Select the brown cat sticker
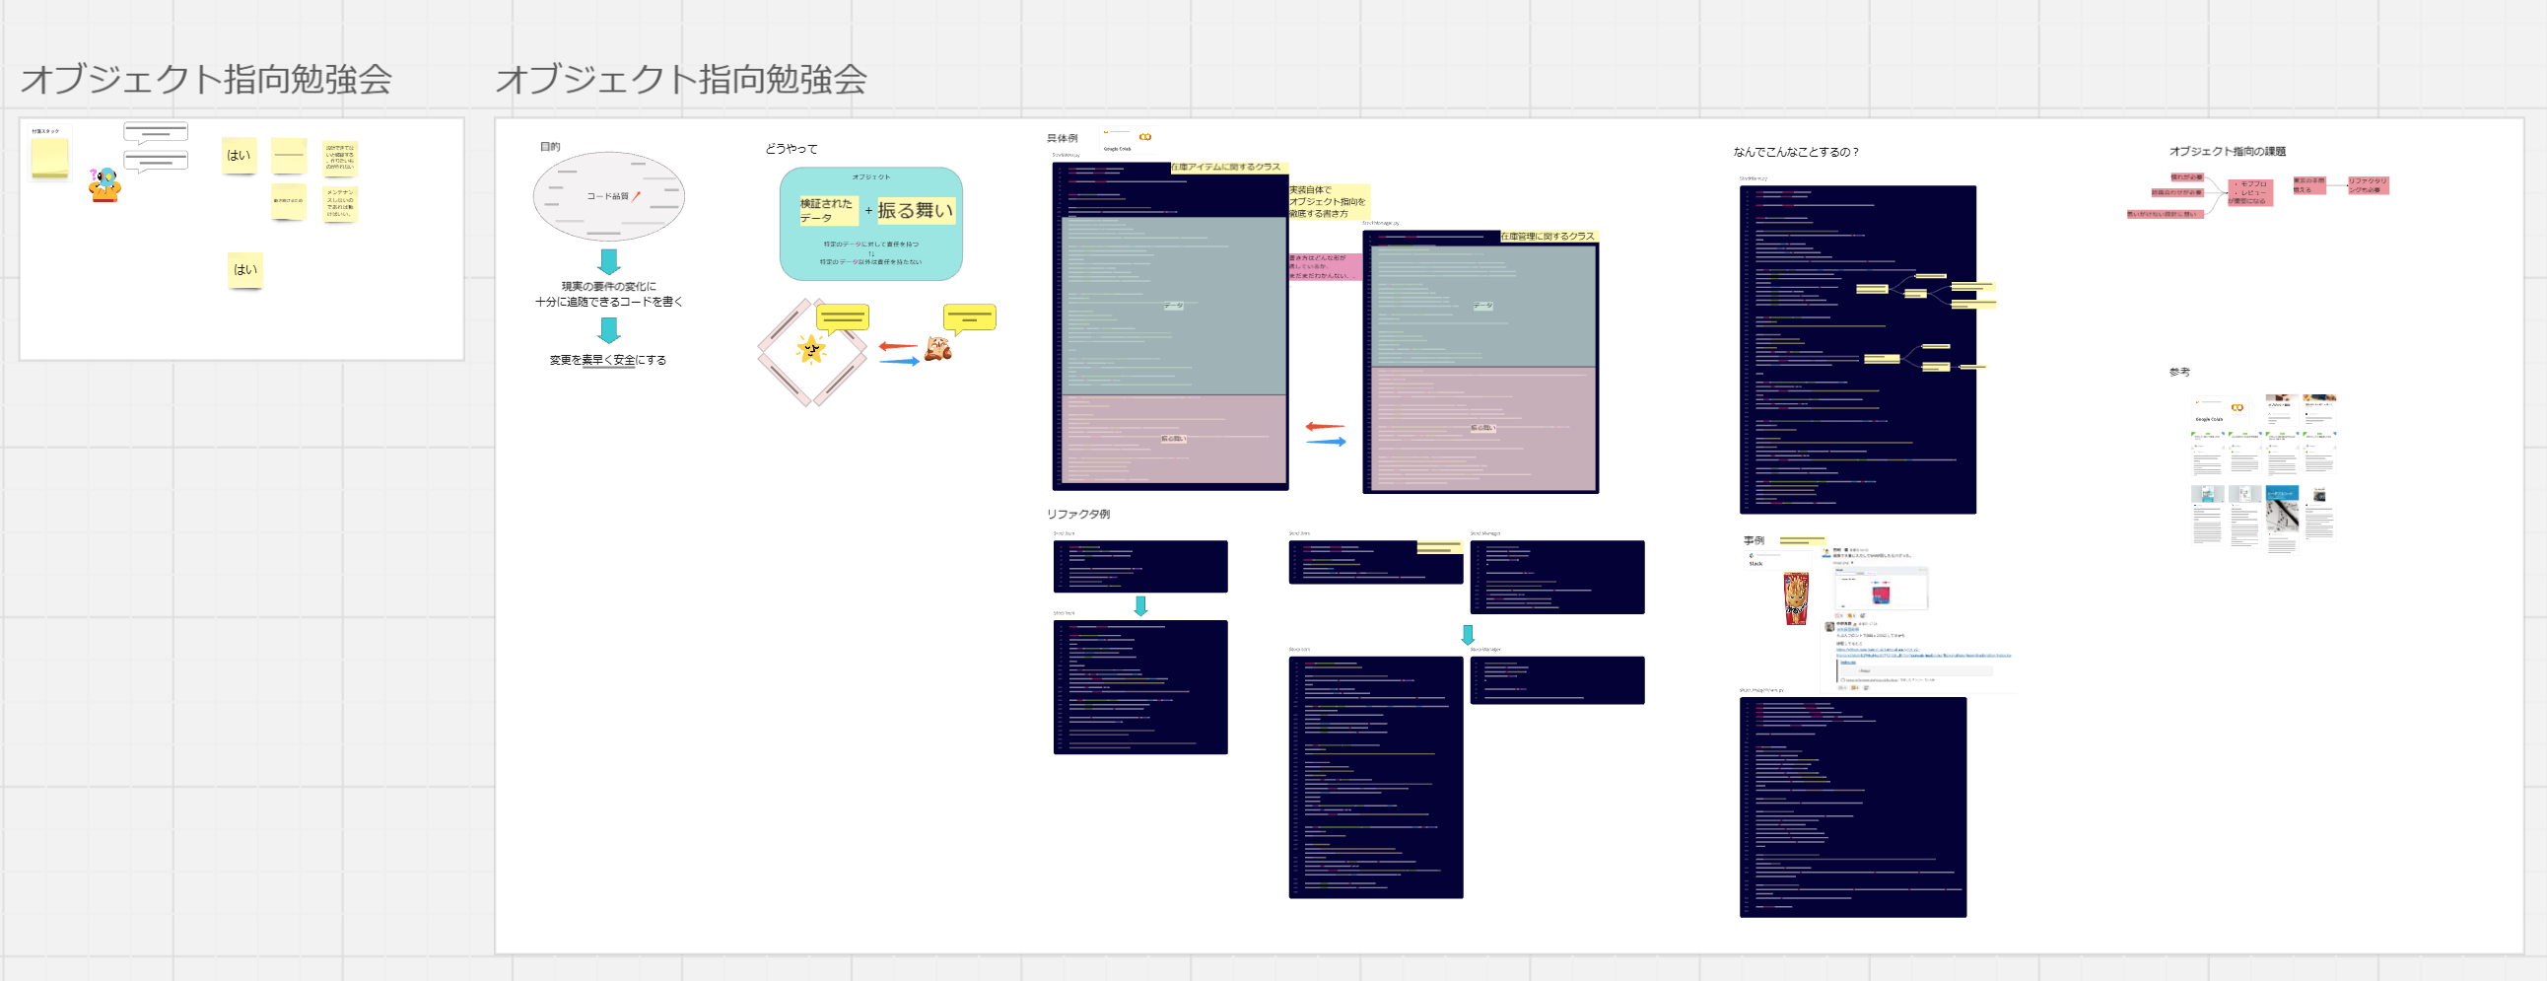The width and height of the screenshot is (2547, 981). coord(937,348)
